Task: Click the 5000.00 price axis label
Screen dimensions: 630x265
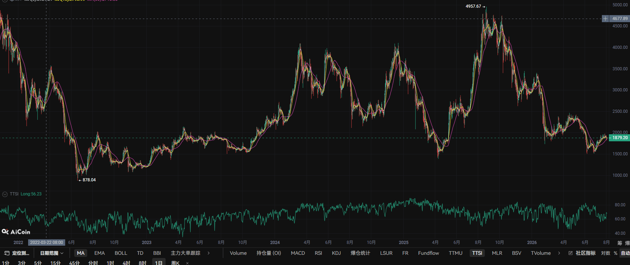Action: [620, 5]
